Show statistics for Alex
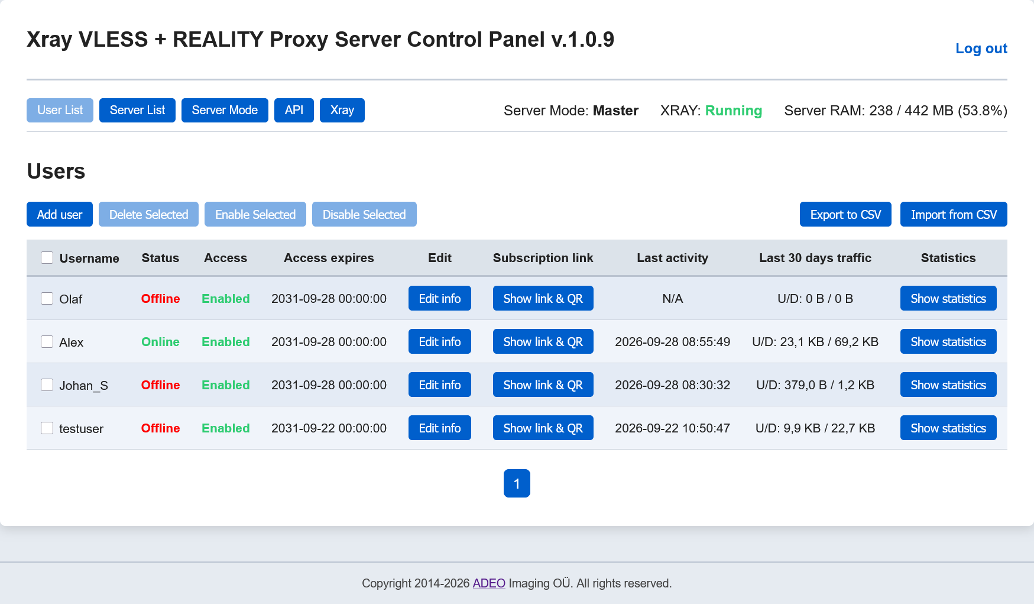This screenshot has width=1034, height=604. click(x=948, y=341)
